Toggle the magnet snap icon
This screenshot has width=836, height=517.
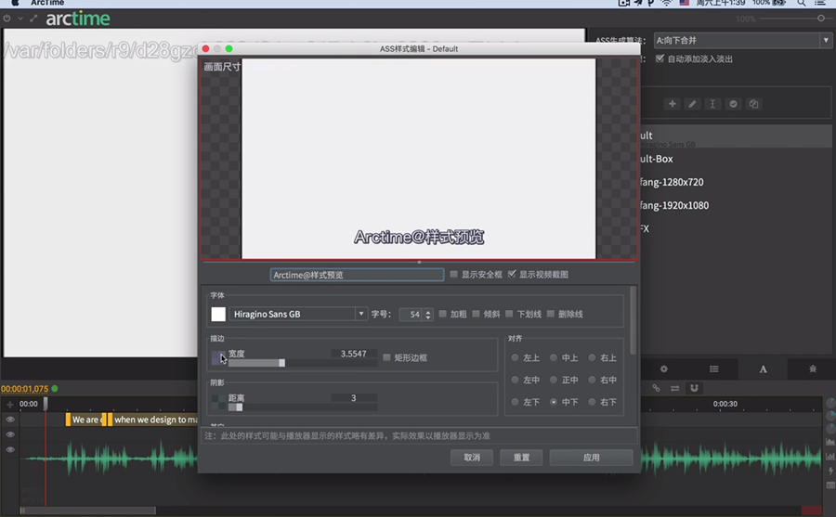(694, 388)
